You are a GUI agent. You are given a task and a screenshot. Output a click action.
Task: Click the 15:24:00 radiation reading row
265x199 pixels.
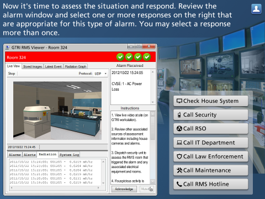(51, 162)
